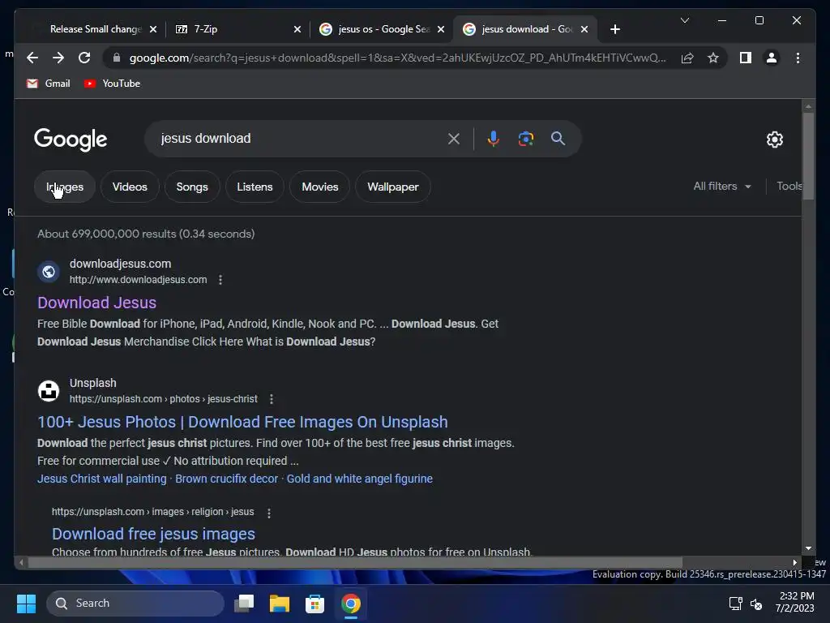Click the horizontal scrollbar thumb
The height and width of the screenshot is (623, 830).
(355, 563)
